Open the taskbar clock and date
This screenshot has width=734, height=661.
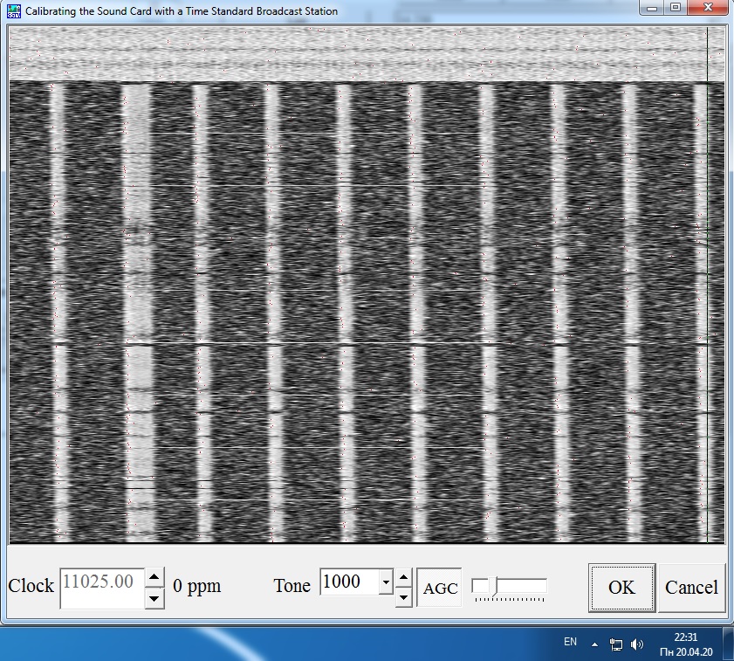click(686, 644)
